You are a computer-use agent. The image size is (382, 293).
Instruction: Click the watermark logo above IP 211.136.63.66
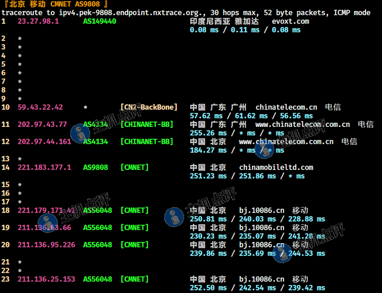pyautogui.click(x=47, y=223)
